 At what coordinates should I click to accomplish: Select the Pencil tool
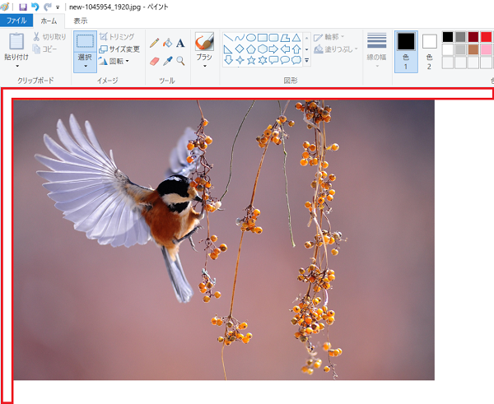point(155,43)
